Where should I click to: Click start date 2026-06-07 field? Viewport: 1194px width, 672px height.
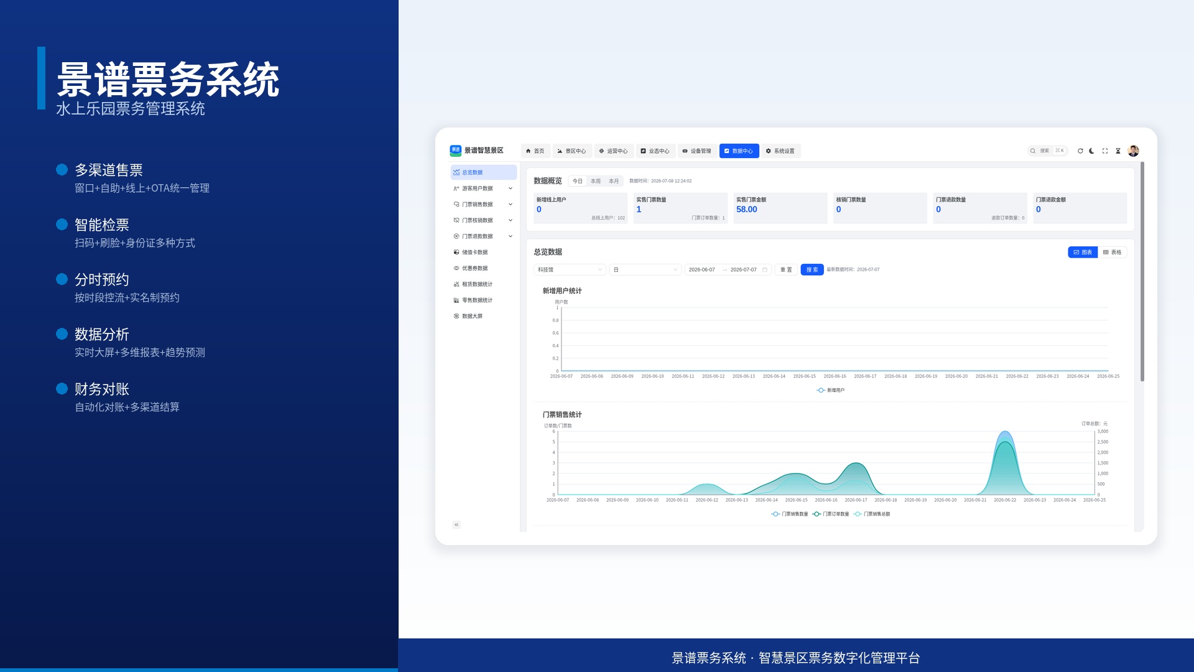702,270
